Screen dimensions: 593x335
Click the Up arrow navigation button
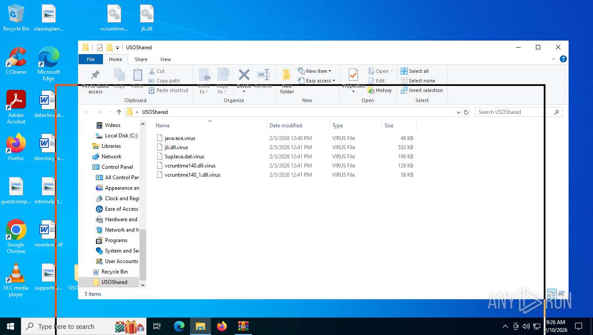point(119,112)
